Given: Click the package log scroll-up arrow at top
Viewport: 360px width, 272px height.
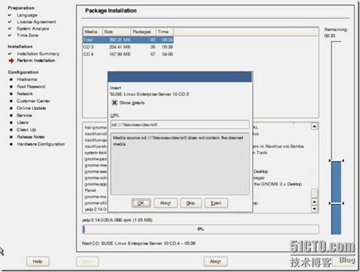Looking at the screenshot, I should coord(315,126).
